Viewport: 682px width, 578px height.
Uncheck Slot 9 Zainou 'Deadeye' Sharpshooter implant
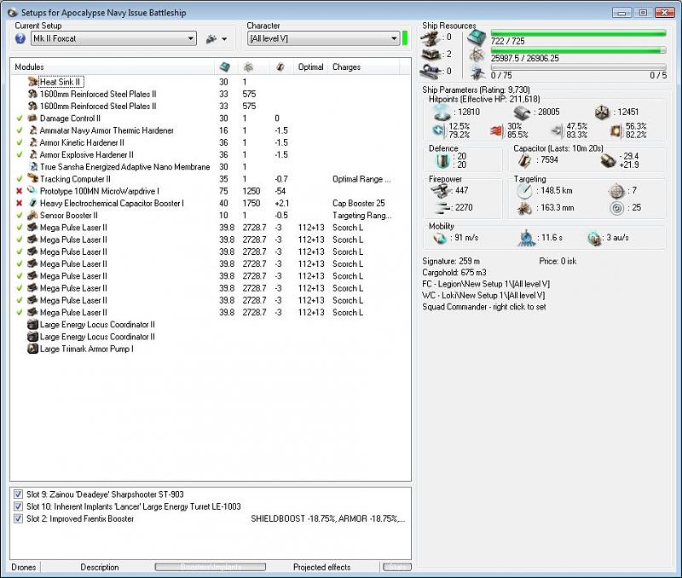pyautogui.click(x=18, y=494)
